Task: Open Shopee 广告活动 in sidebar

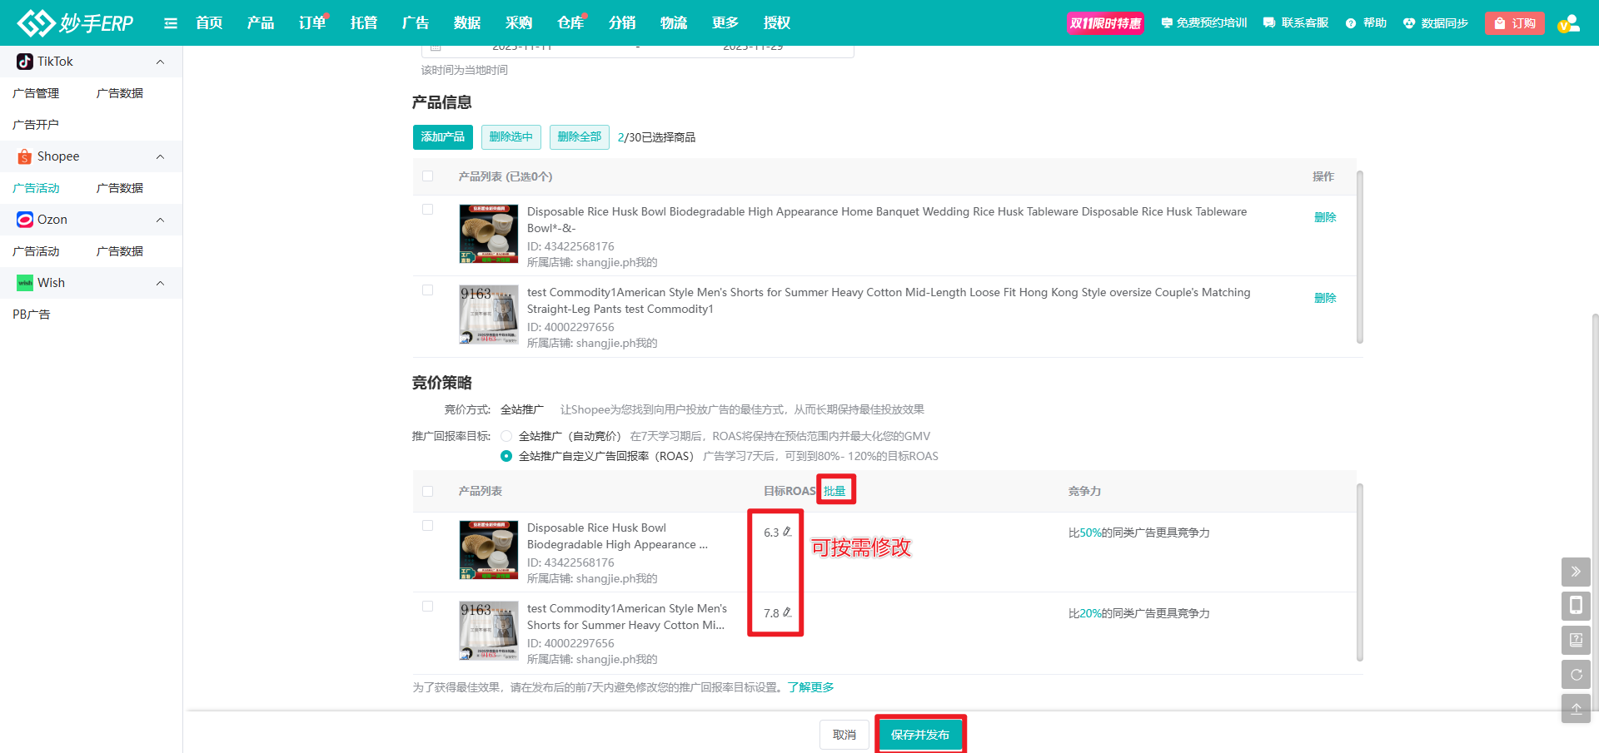Action: (x=36, y=188)
